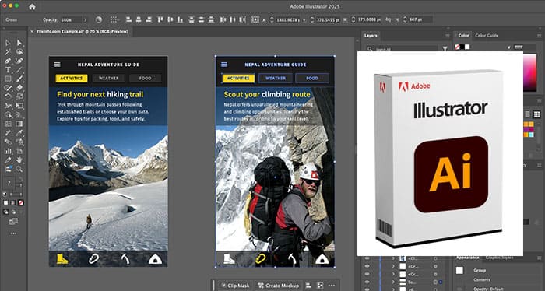The width and height of the screenshot is (545, 291).
Task: Select the Selection tool (black arrow)
Action: click(8, 43)
